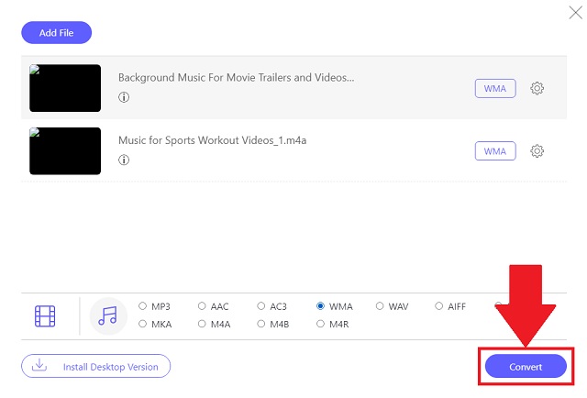Image resolution: width=587 pixels, height=398 pixels.
Task: Show info for Background Music For Movie Trailers
Action: tap(124, 97)
